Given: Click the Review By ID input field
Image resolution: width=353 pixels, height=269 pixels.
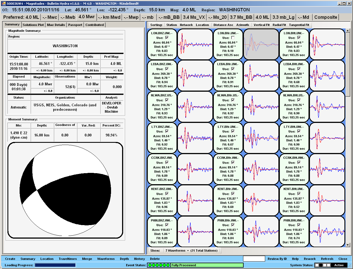Looking at the screenshot, I should [254, 259].
